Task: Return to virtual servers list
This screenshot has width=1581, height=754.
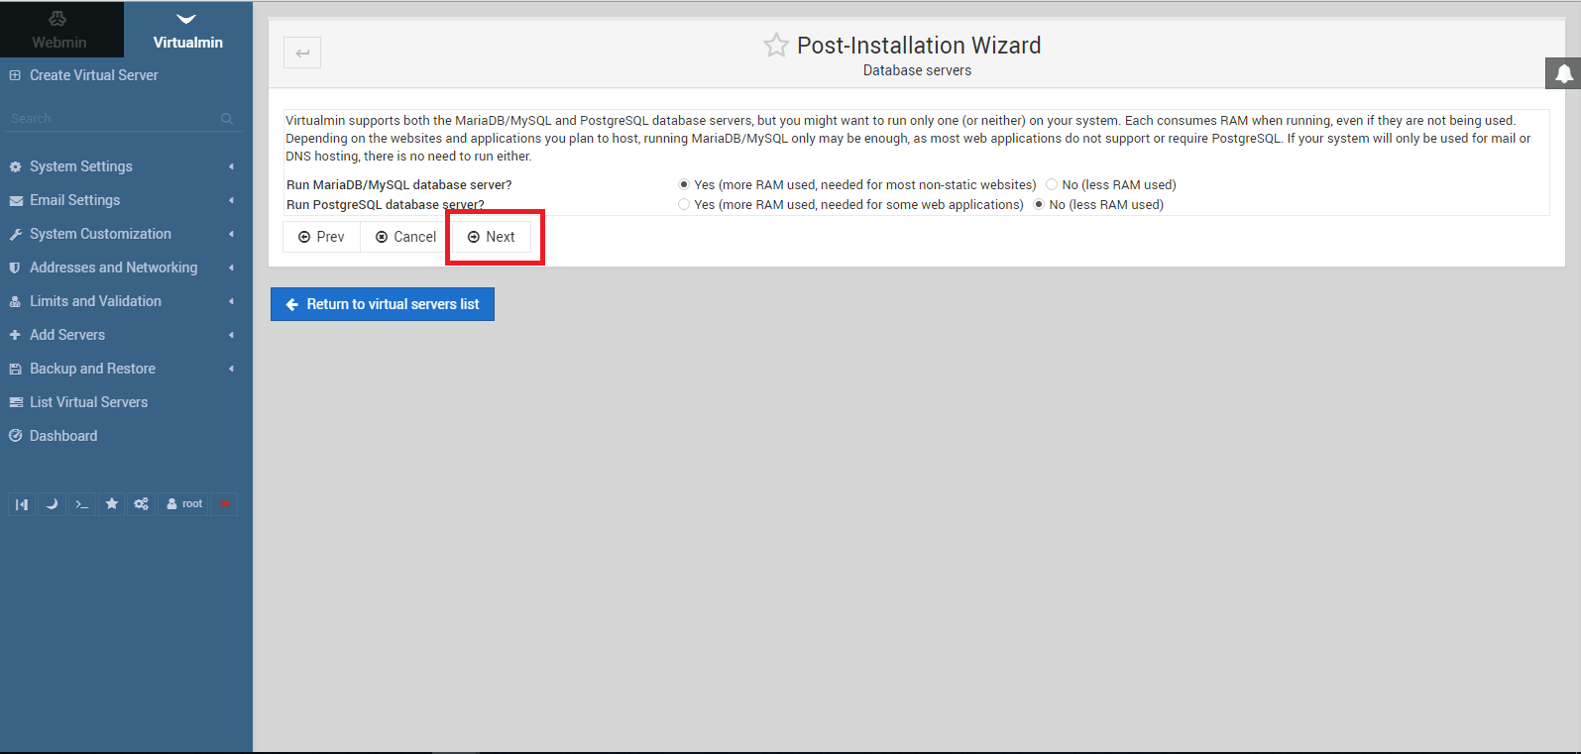Action: pyautogui.click(x=383, y=304)
